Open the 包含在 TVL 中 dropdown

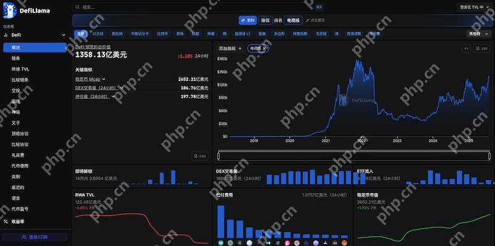474,7
